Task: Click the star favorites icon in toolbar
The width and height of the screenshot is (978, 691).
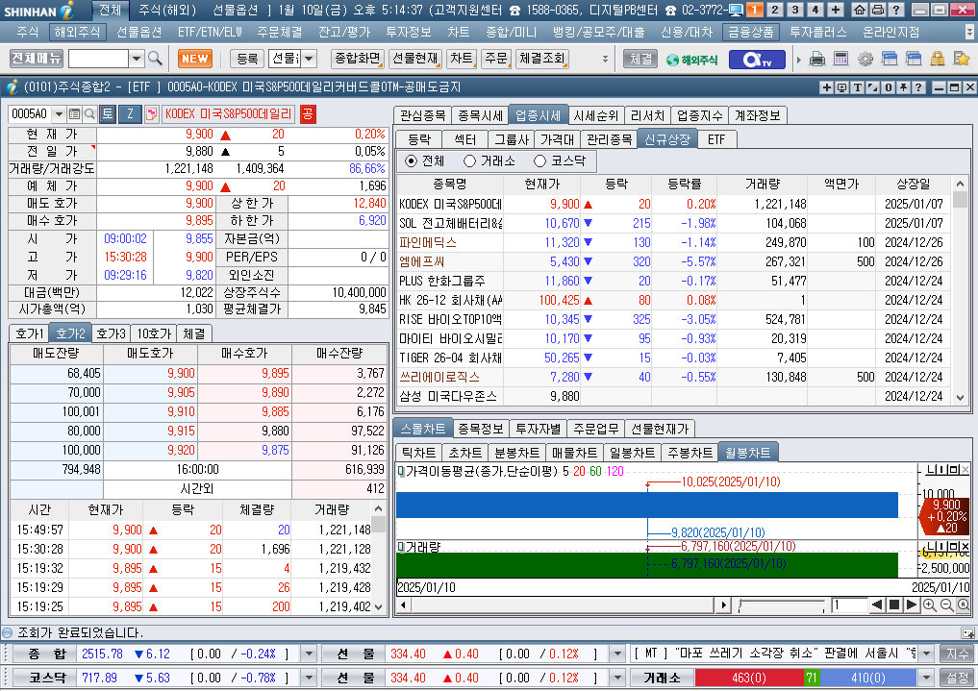Action: coord(961,60)
